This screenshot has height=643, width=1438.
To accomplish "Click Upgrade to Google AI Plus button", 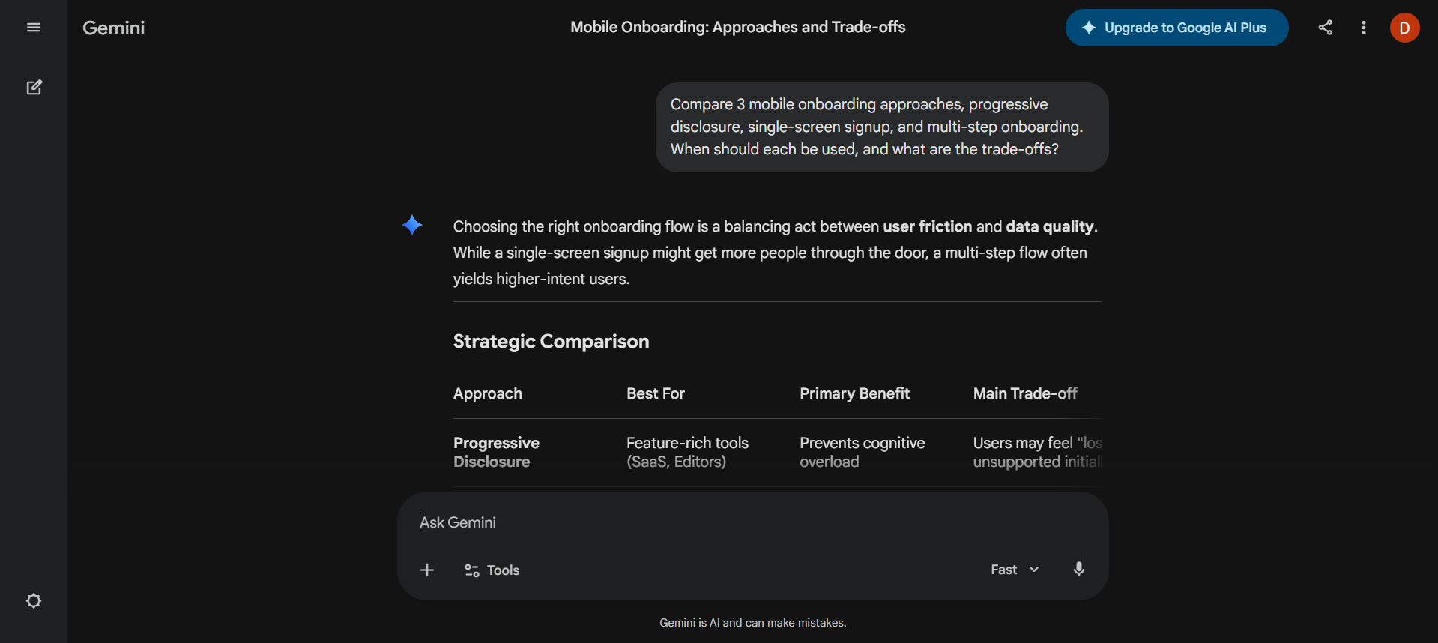I will pyautogui.click(x=1176, y=28).
